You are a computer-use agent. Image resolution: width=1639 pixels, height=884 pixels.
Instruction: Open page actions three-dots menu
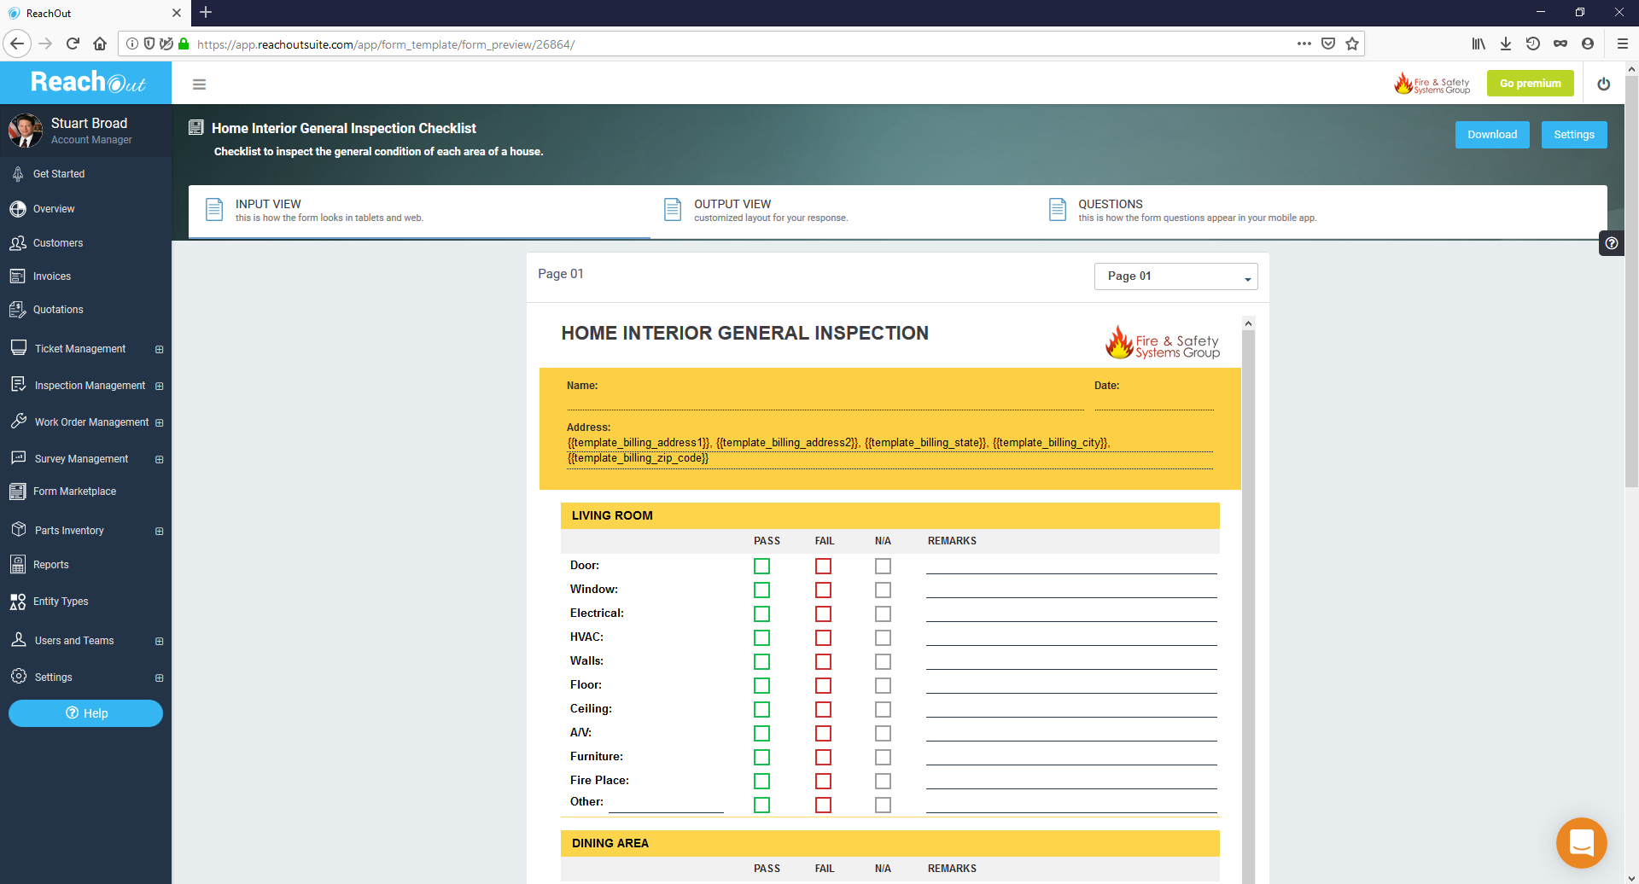(x=1304, y=44)
